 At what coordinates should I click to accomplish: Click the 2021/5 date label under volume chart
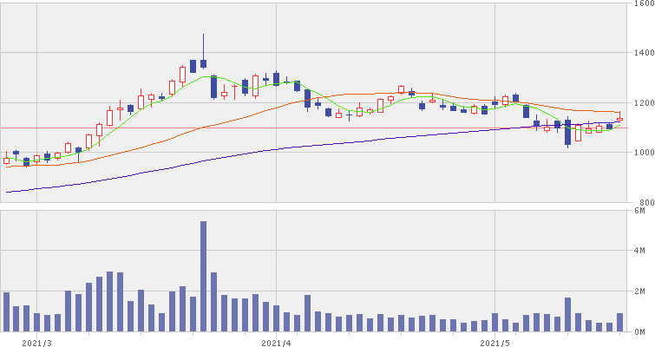coord(493,341)
